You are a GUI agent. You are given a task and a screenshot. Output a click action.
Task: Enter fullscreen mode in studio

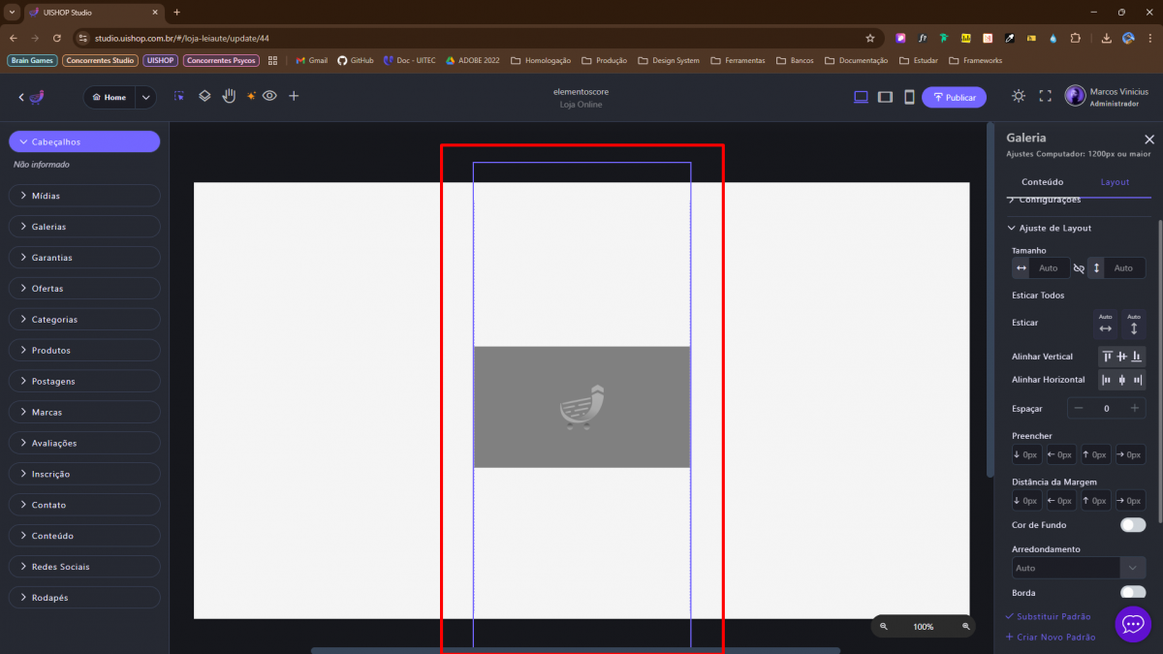tap(1045, 96)
